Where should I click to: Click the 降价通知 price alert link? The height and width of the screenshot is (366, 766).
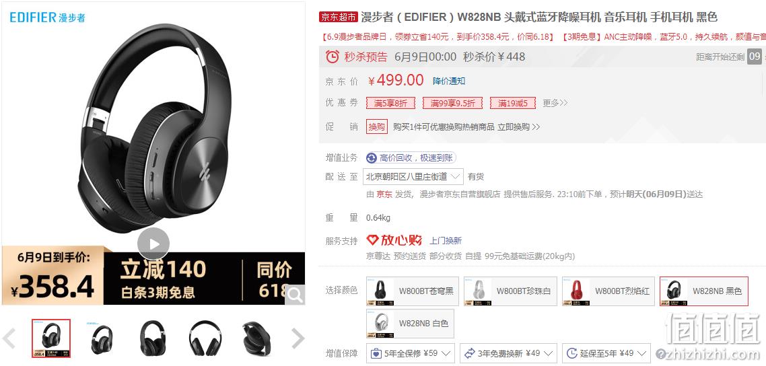click(x=449, y=81)
